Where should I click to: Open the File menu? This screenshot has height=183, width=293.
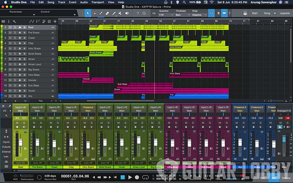click(33, 2)
